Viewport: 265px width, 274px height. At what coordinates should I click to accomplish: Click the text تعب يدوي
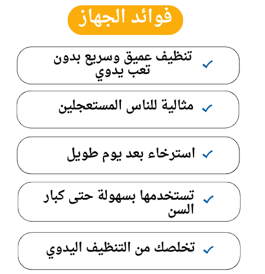tap(123, 72)
